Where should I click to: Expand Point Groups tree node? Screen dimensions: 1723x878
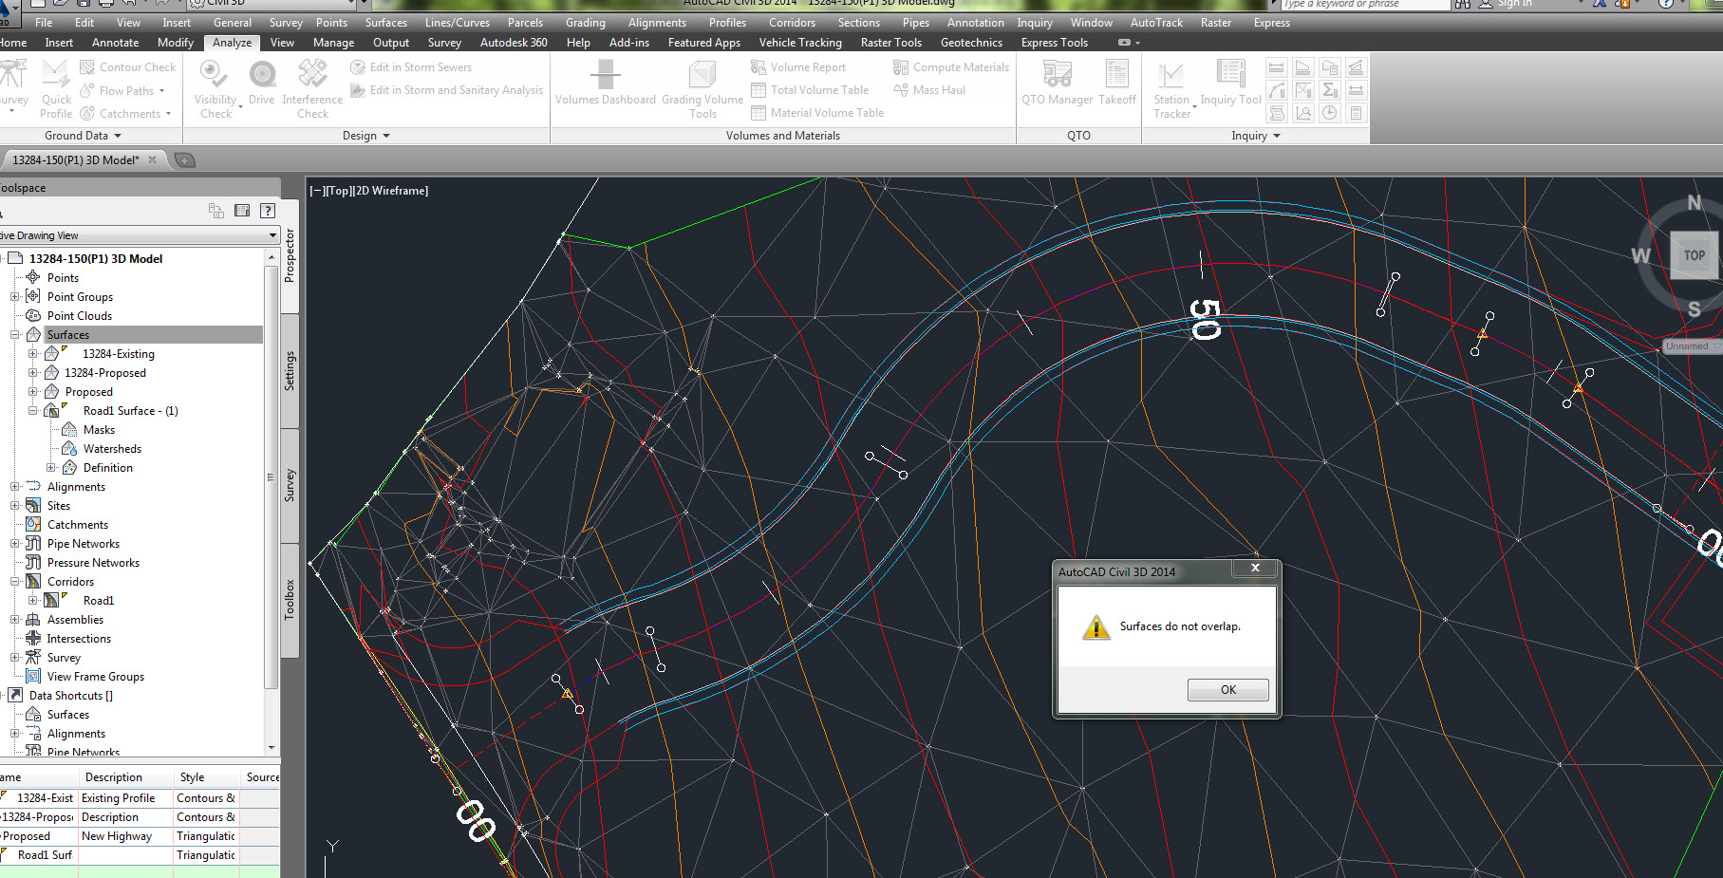[x=14, y=297]
